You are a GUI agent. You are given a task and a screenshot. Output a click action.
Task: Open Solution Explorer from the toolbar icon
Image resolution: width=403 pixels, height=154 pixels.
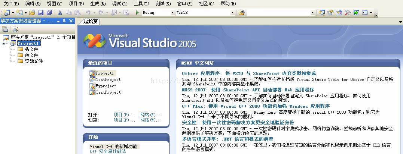[x=321, y=13]
